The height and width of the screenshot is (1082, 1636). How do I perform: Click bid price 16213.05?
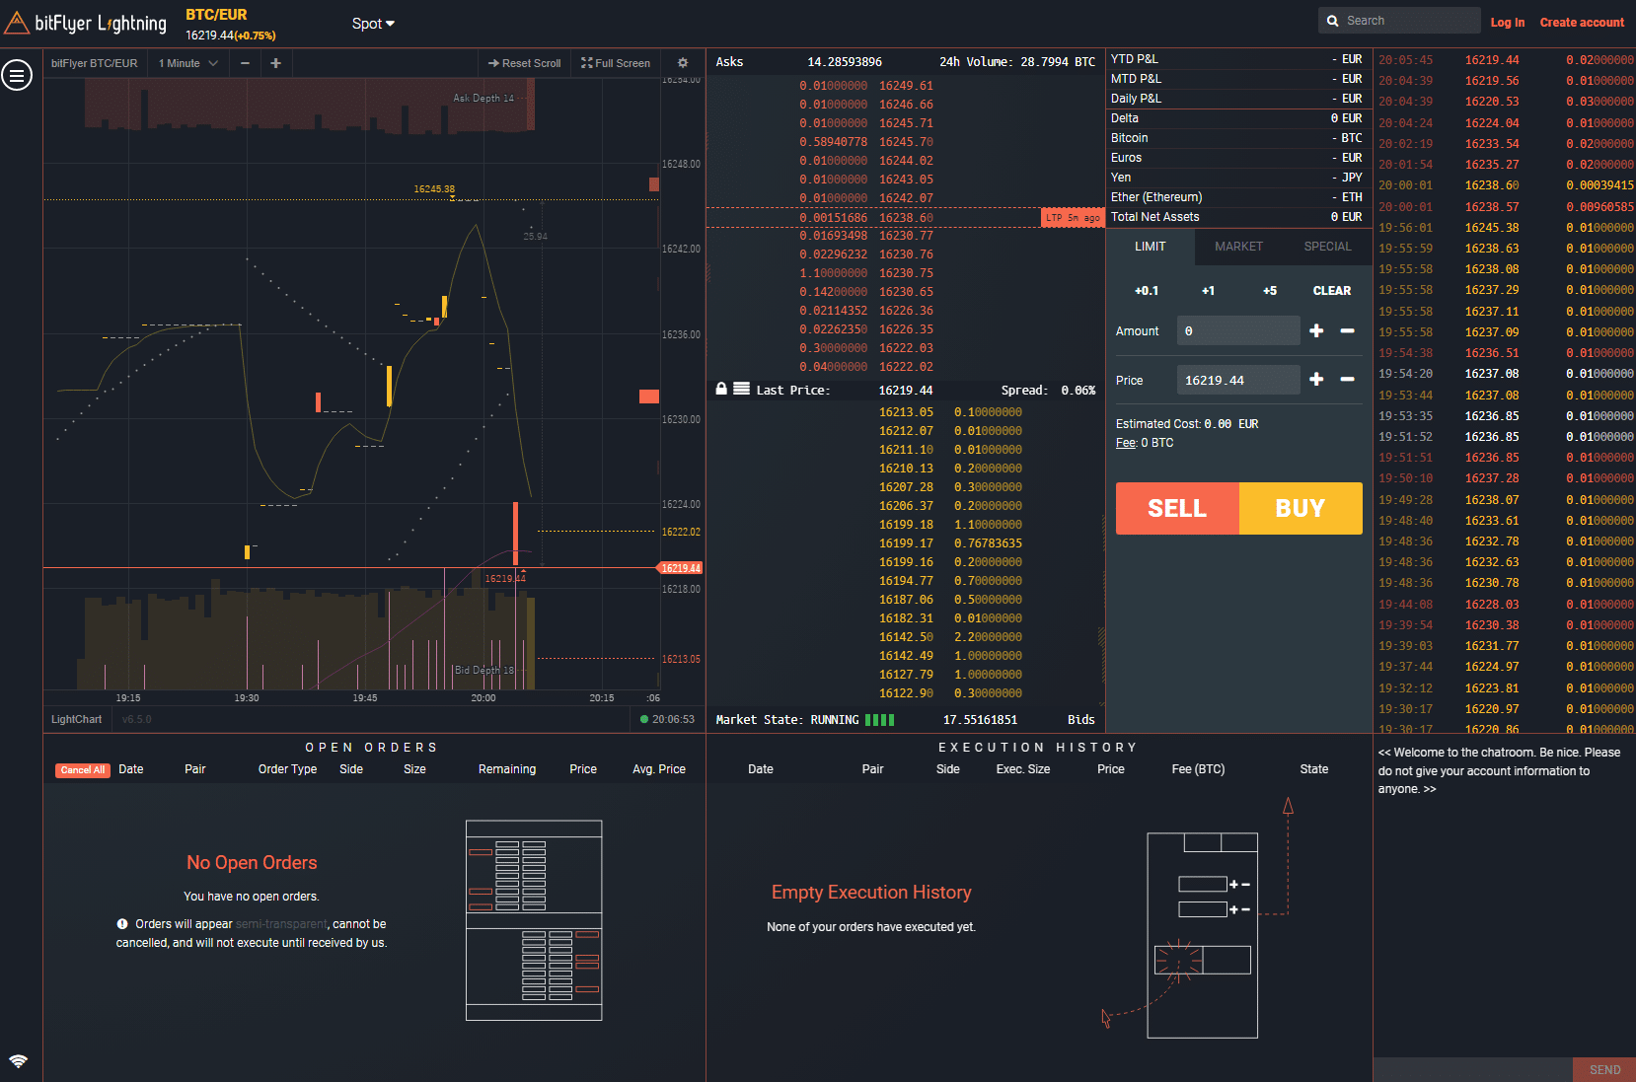click(906, 412)
